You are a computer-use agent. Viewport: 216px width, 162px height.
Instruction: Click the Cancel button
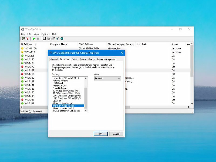pyautogui.click(x=116, y=134)
